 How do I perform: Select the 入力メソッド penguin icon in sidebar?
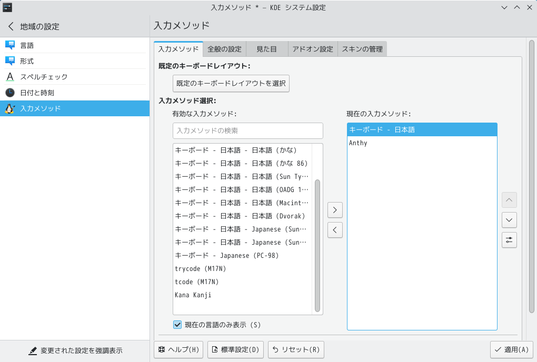[9, 108]
